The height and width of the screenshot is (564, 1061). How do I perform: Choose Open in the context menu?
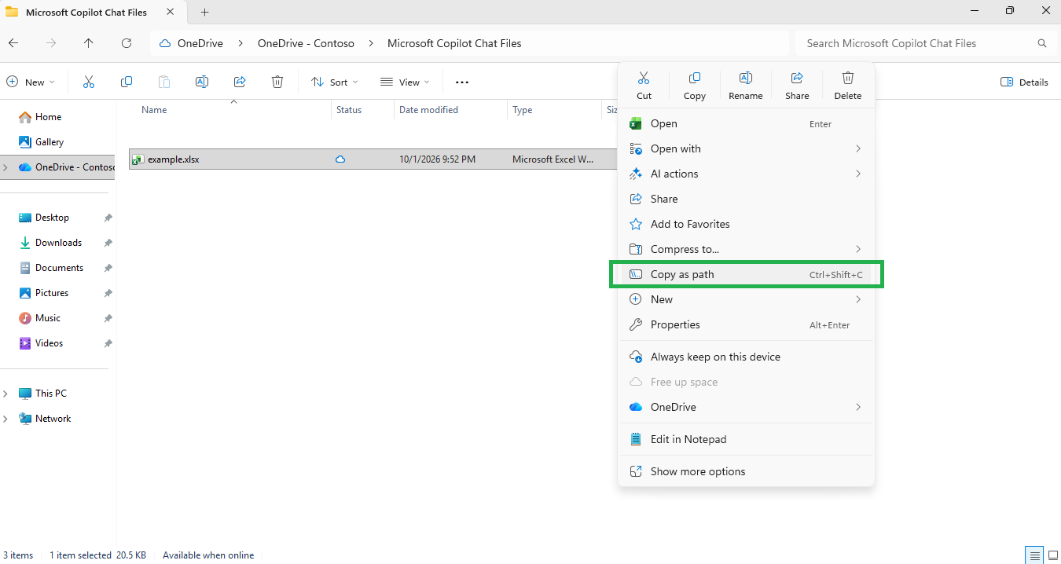click(746, 123)
